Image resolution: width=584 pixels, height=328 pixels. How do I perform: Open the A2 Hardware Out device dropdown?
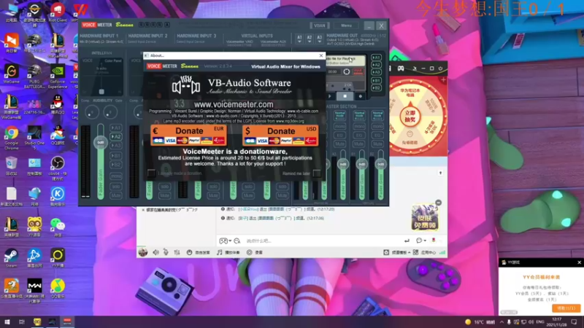tap(309, 39)
